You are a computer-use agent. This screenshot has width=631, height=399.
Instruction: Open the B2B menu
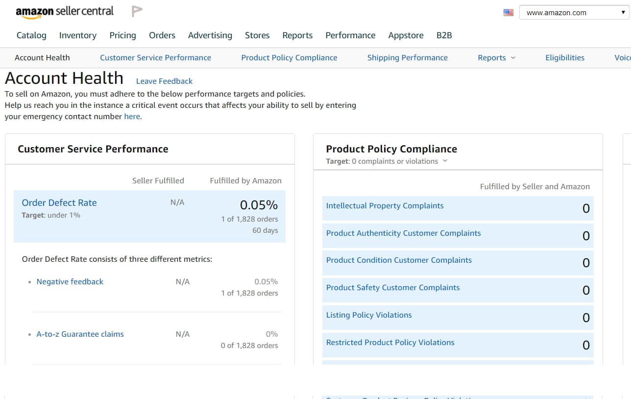pos(444,35)
